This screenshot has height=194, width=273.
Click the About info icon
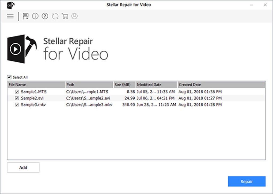click(x=35, y=16)
